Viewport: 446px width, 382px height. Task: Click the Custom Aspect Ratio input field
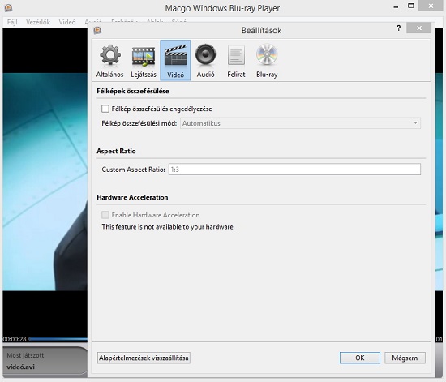click(x=294, y=170)
